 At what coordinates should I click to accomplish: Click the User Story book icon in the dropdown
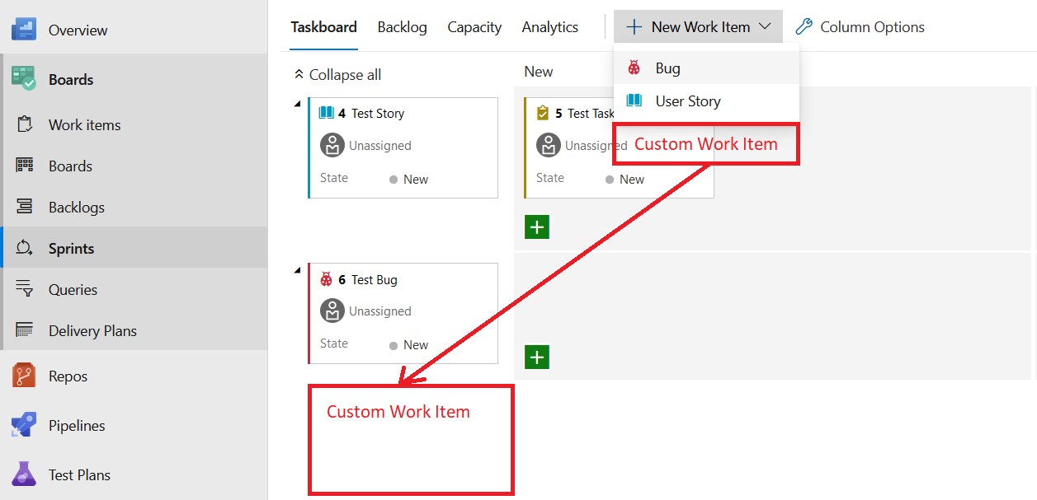634,100
